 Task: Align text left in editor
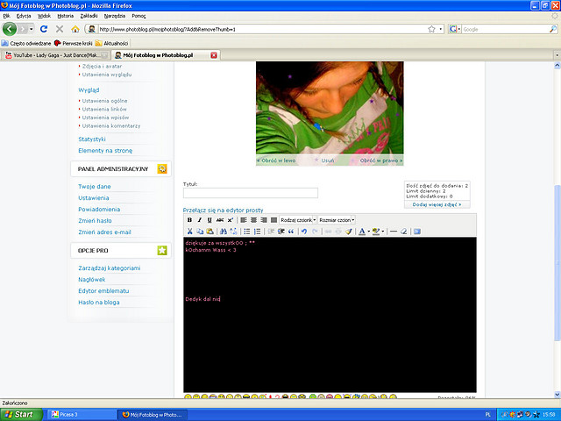pyautogui.click(x=244, y=220)
